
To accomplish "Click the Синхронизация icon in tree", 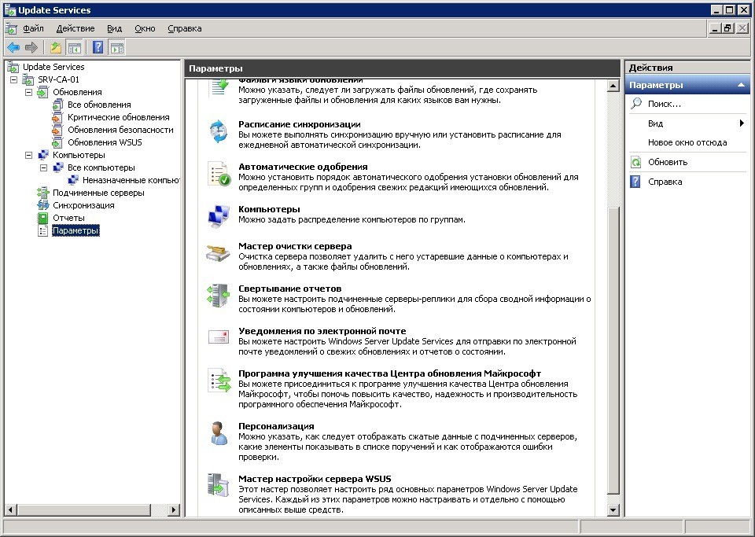I will (x=43, y=205).
